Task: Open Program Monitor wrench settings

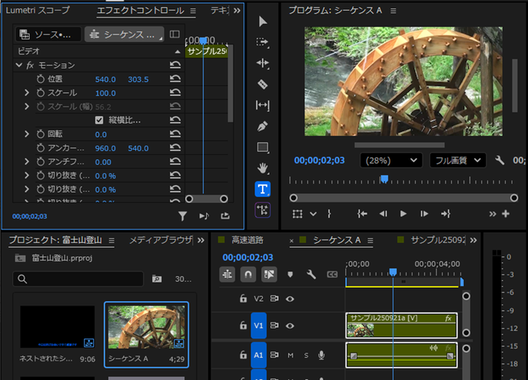Action: pos(499,160)
